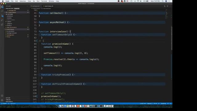Screen dimensions: 197x111
Task: Open js-overview.js in the Explorer tree
Action: 10,31
